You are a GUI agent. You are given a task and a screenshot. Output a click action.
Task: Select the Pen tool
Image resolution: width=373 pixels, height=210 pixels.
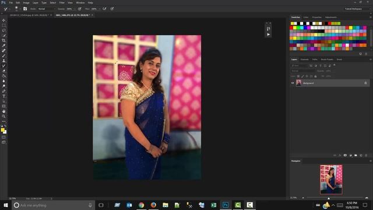point(3,91)
